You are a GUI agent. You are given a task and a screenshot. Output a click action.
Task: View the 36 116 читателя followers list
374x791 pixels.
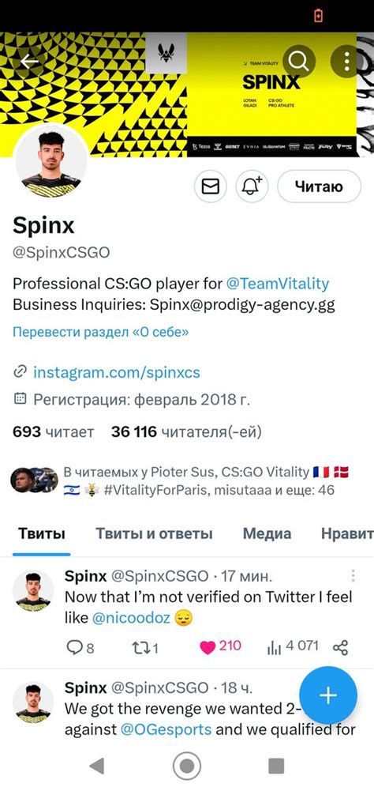pyautogui.click(x=186, y=431)
